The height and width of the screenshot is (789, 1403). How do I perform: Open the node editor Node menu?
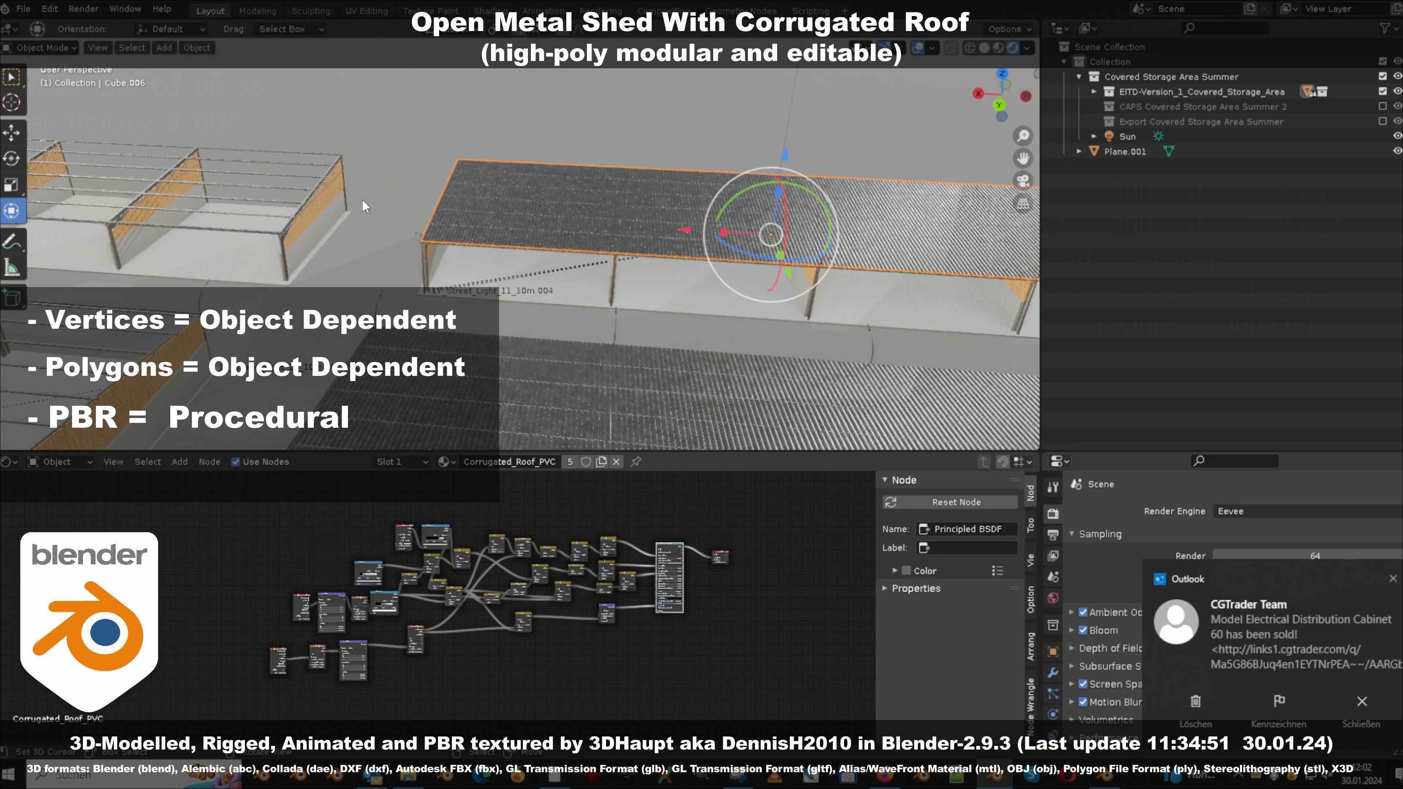pyautogui.click(x=209, y=462)
